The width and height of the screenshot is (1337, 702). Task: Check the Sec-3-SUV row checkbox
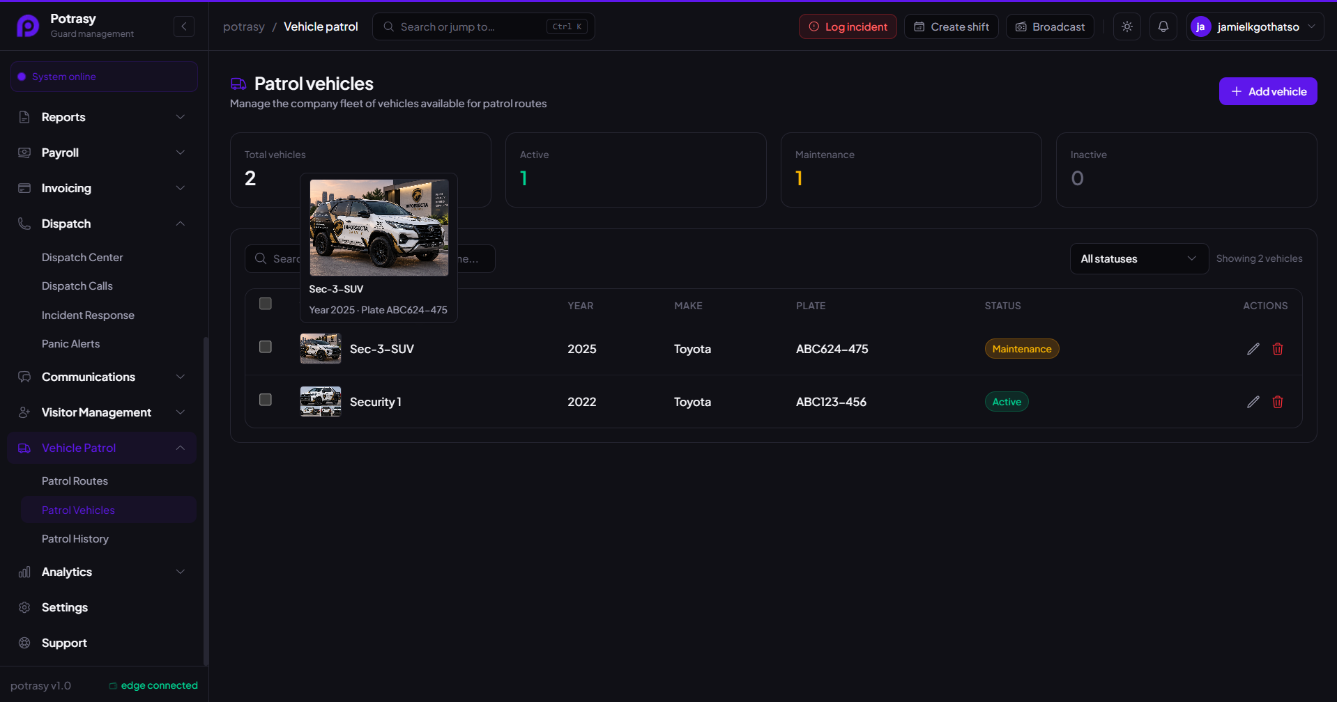pos(266,347)
